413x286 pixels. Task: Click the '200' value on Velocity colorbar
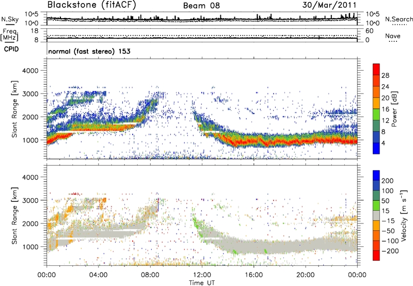388,181
